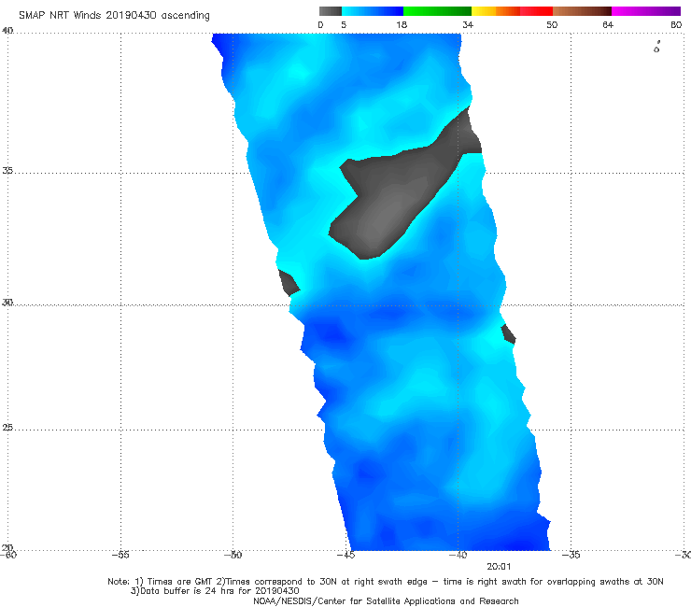Click the 'Data buffer is 24 hrs' note line
The width and height of the screenshot is (691, 607).
[x=215, y=591]
